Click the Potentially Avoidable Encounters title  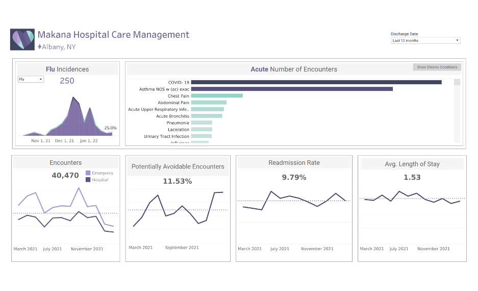pos(178,166)
